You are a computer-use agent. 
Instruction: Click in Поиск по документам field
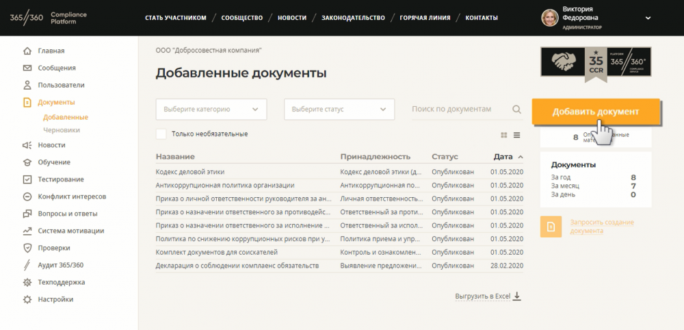(x=460, y=109)
